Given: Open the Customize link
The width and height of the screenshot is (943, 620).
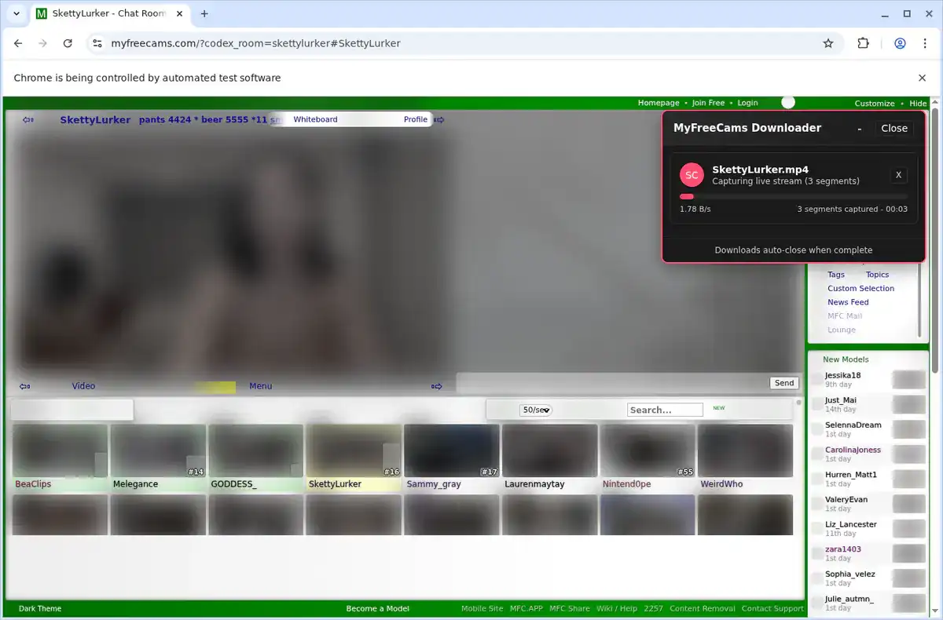Looking at the screenshot, I should [875, 104].
